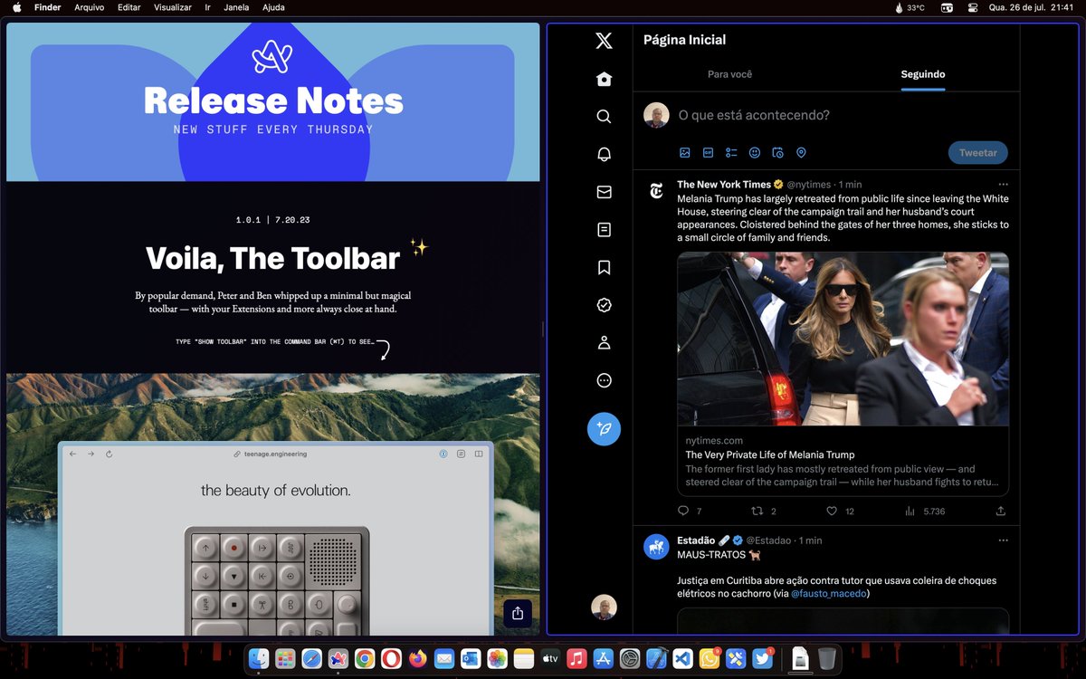Screen dimensions: 1086x679
Task: Open the Profile person icon in sidebar
Action: coord(604,343)
